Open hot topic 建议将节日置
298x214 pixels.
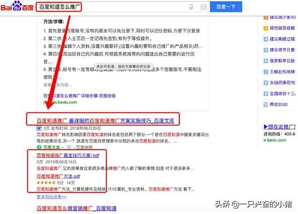(x=283, y=50)
